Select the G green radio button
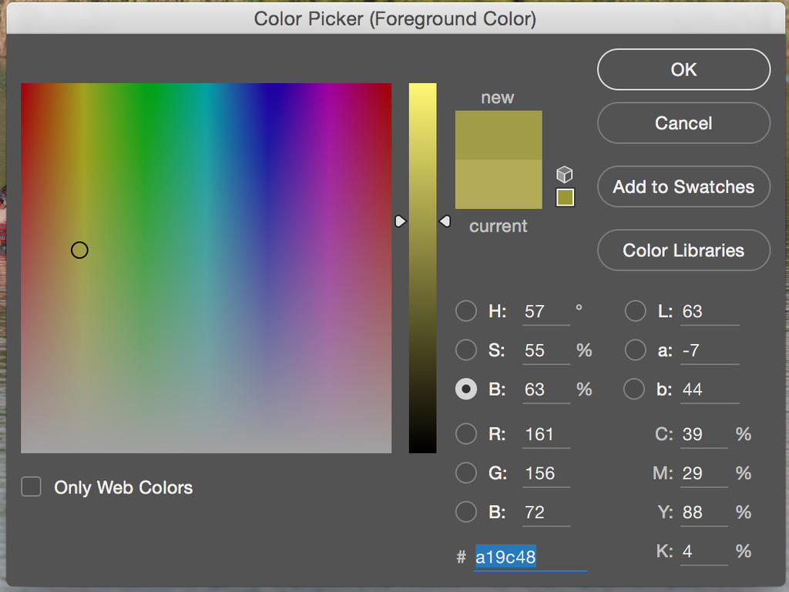789x592 pixels. (466, 473)
